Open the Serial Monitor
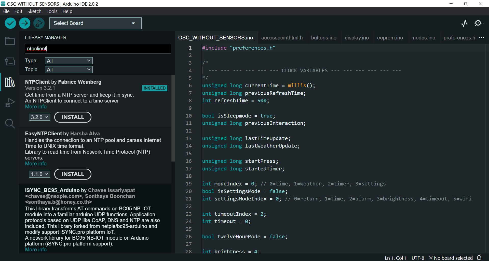The width and height of the screenshot is (489, 261). [479, 23]
